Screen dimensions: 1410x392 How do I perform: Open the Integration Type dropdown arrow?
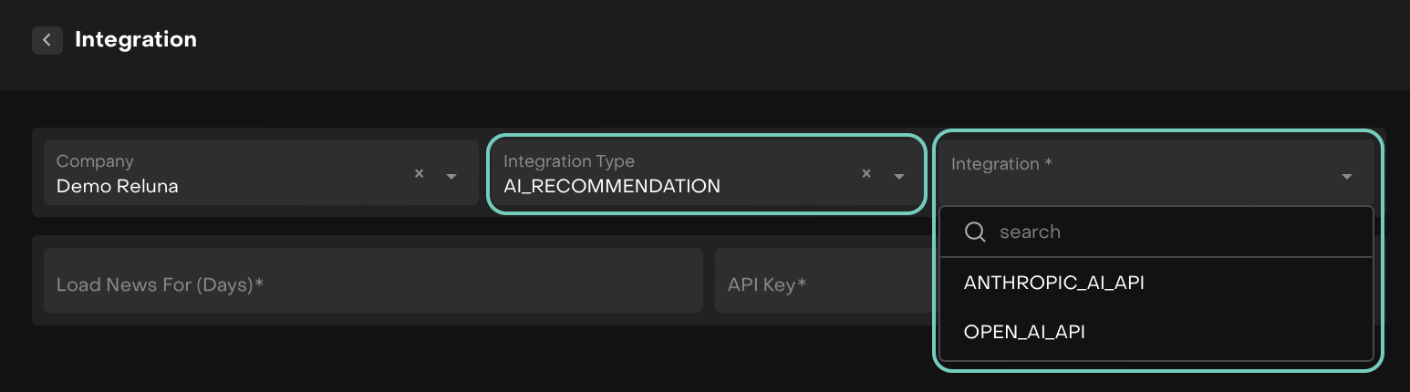[x=898, y=176]
